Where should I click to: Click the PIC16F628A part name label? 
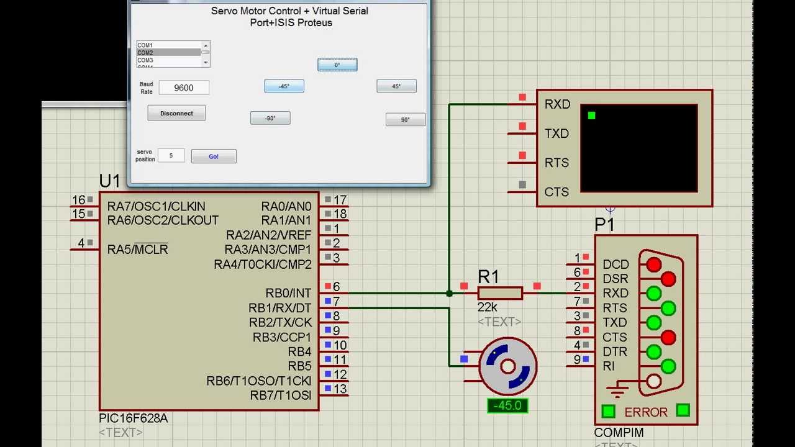tap(133, 418)
